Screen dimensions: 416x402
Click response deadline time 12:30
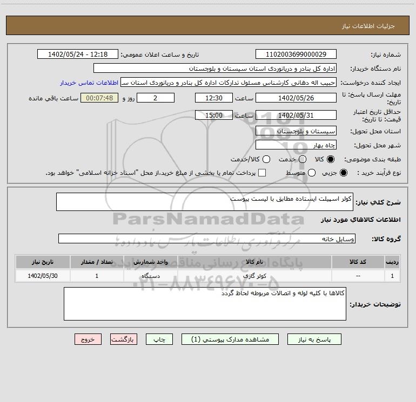[214, 98]
